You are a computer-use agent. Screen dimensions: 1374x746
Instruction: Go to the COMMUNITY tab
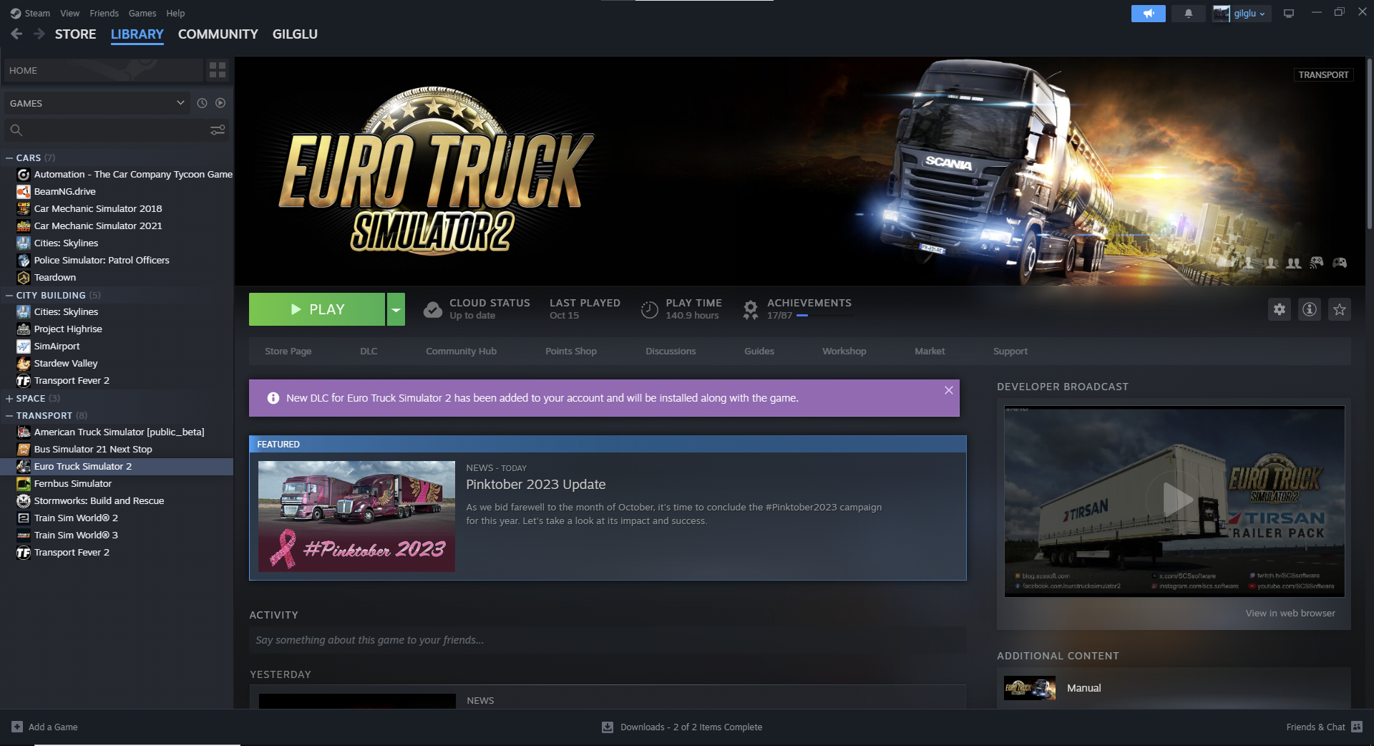pos(218,34)
